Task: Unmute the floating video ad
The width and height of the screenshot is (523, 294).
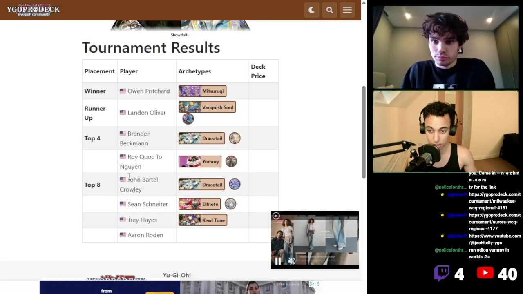Action: pos(292,261)
